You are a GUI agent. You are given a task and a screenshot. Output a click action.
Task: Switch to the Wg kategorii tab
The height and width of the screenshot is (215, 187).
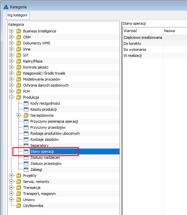point(17,15)
